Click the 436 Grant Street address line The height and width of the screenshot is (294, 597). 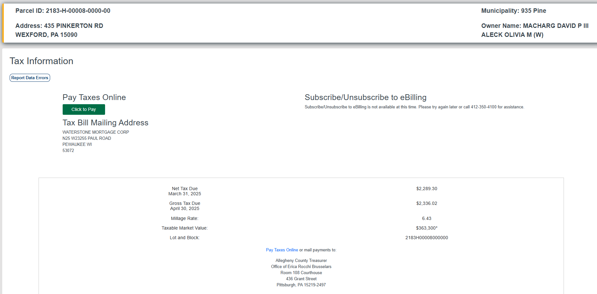(x=301, y=279)
